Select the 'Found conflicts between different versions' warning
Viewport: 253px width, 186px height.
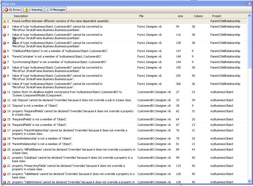(x=61, y=21)
